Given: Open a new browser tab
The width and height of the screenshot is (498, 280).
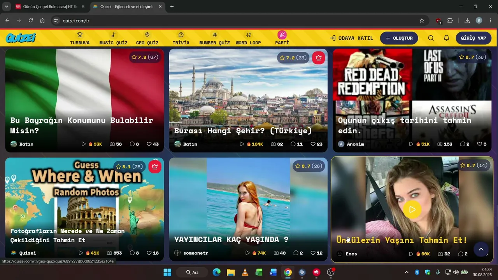Looking at the screenshot, I should coord(172,7).
